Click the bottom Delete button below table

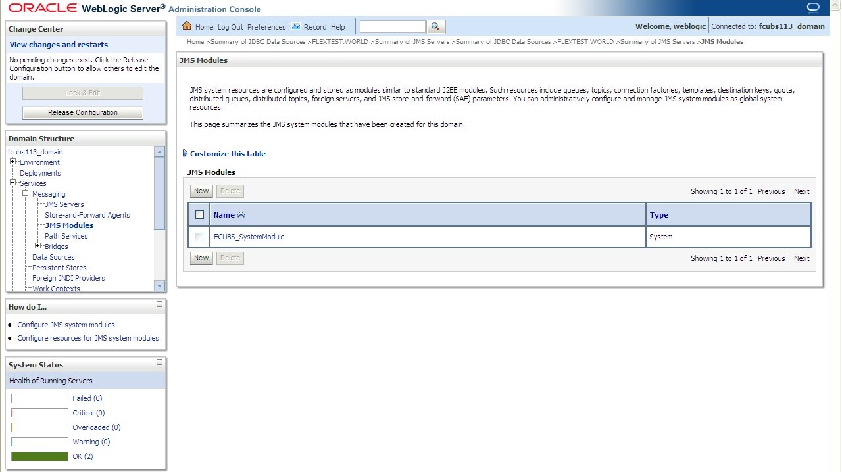click(x=230, y=258)
